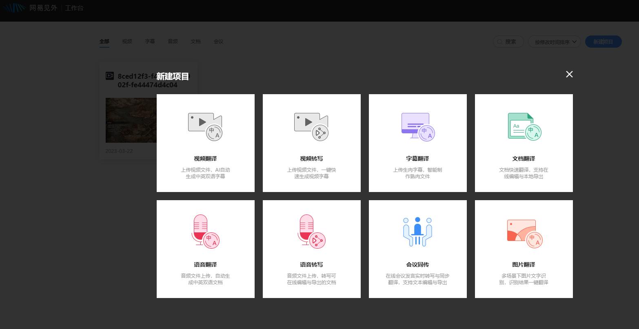The height and width of the screenshot is (329, 639).
Task: Open the 音频 tab
Action: (173, 41)
